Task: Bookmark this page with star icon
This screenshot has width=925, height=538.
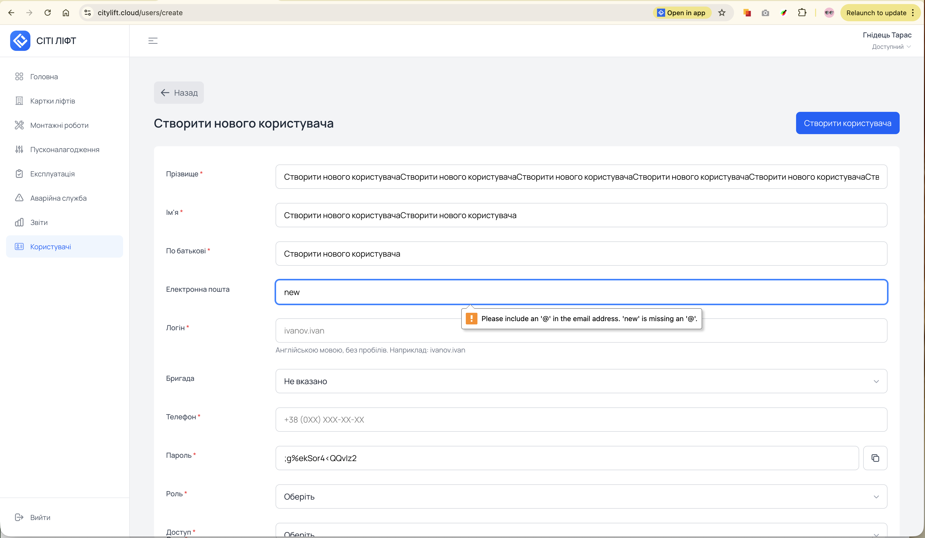Action: [x=722, y=13]
